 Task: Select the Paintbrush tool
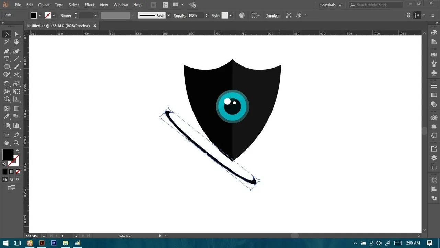pyautogui.click(x=16, y=67)
